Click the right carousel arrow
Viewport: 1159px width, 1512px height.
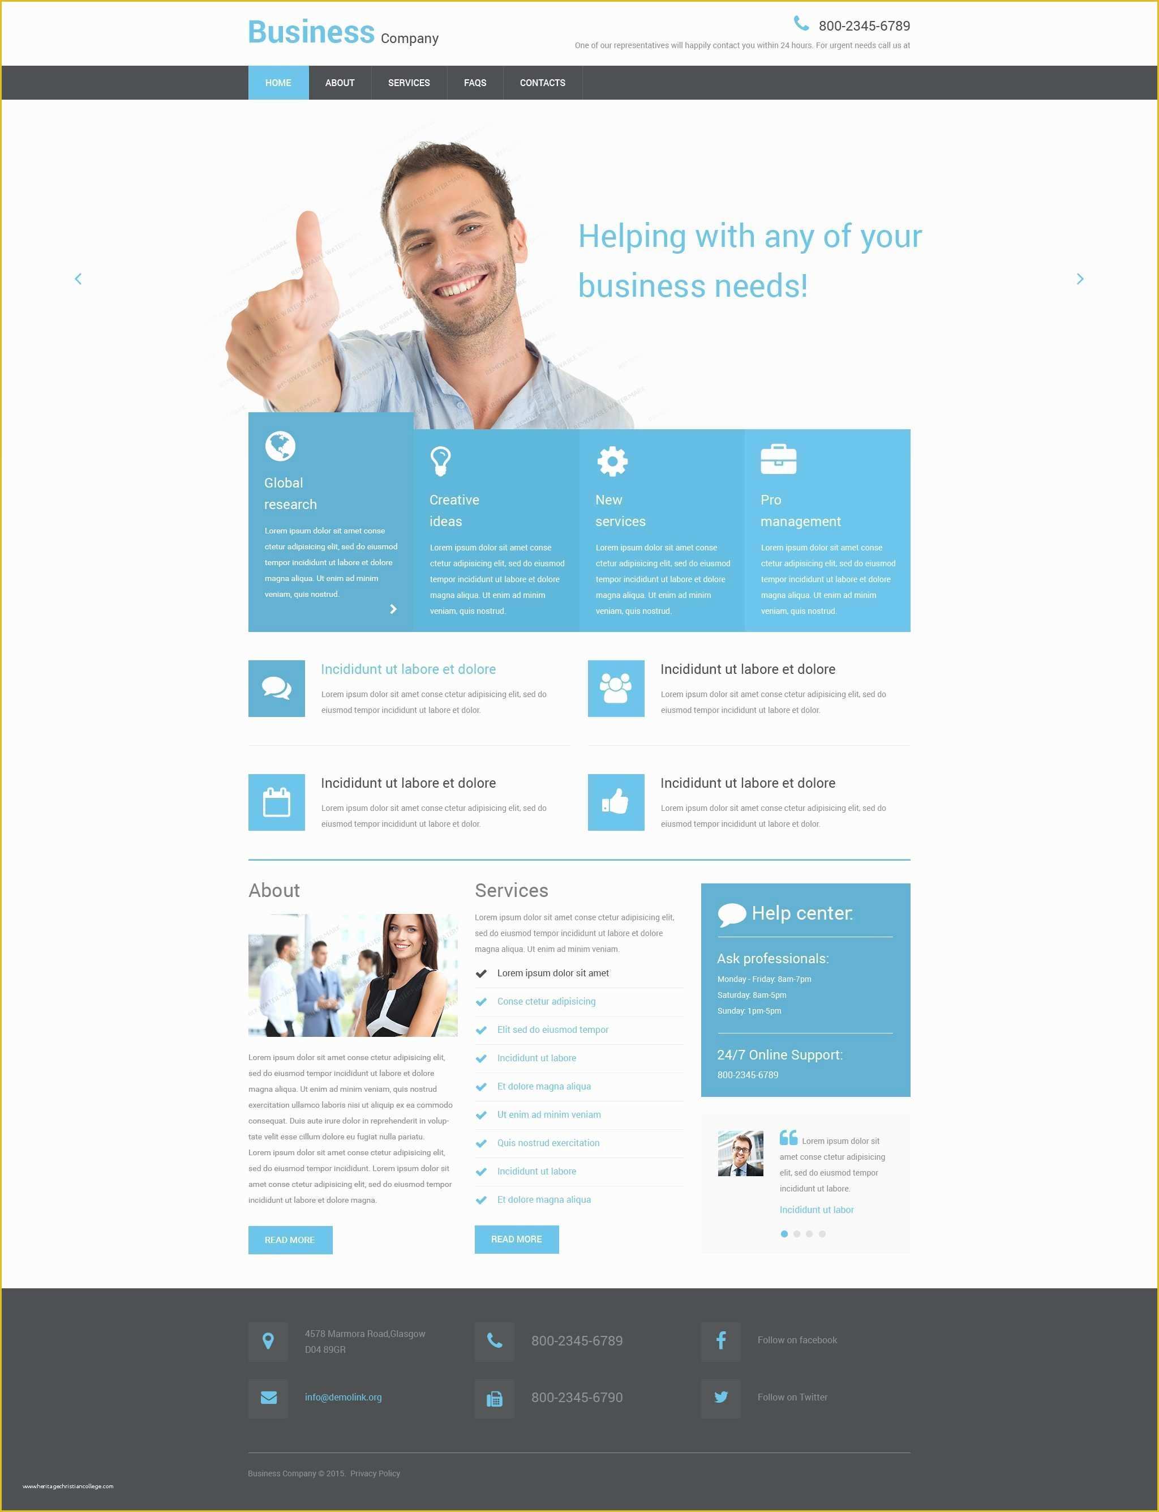pyautogui.click(x=1079, y=278)
